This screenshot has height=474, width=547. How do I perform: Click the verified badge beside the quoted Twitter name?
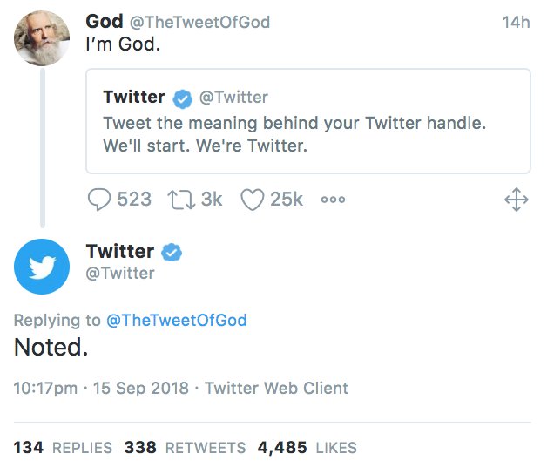click(x=182, y=98)
